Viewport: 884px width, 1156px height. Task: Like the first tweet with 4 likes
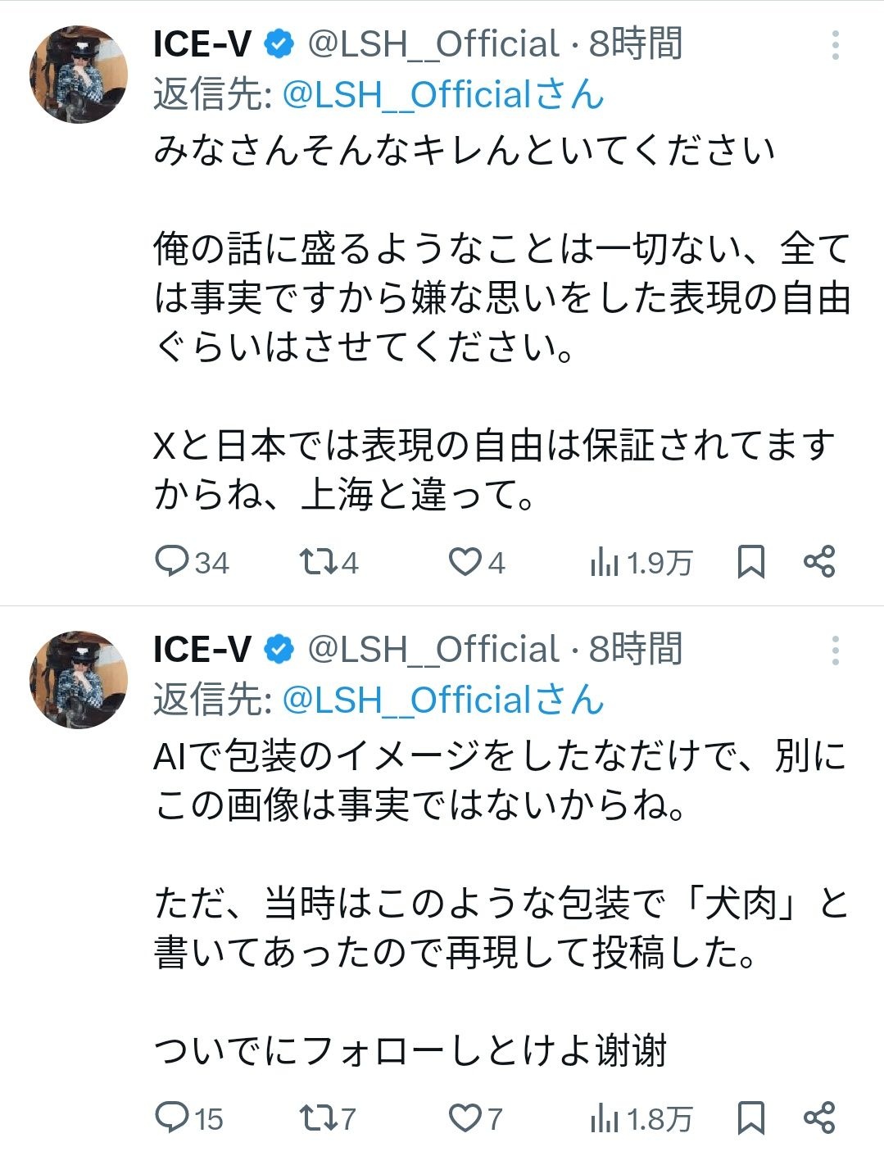coord(476,562)
